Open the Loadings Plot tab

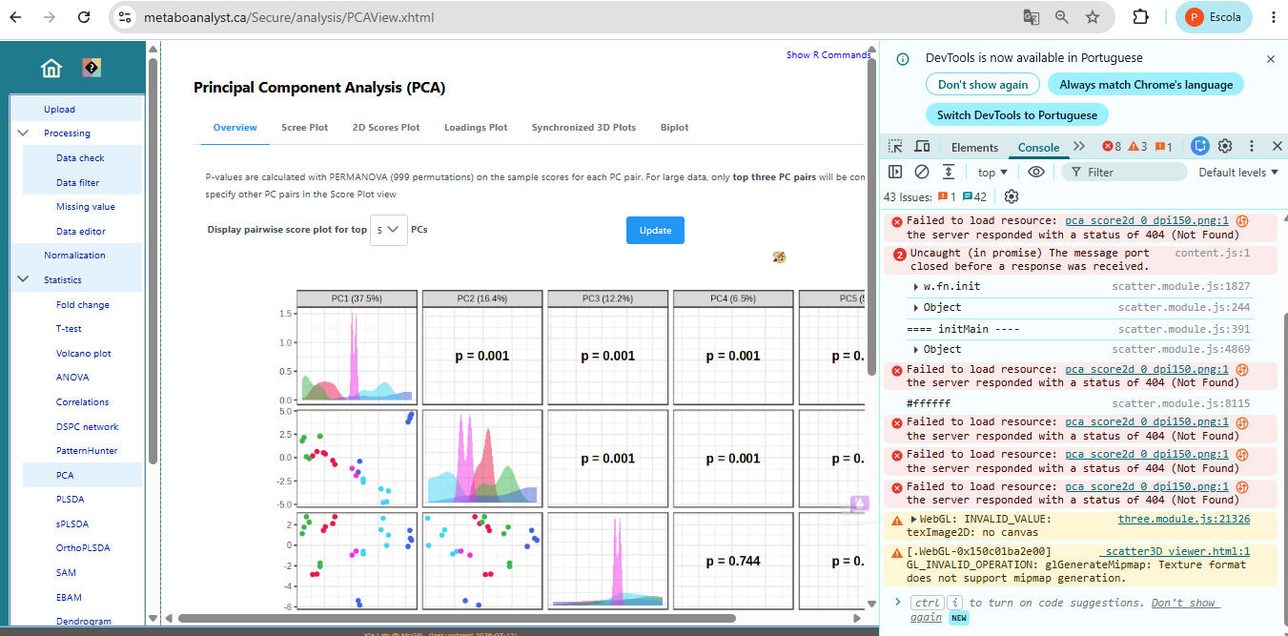pyautogui.click(x=476, y=128)
